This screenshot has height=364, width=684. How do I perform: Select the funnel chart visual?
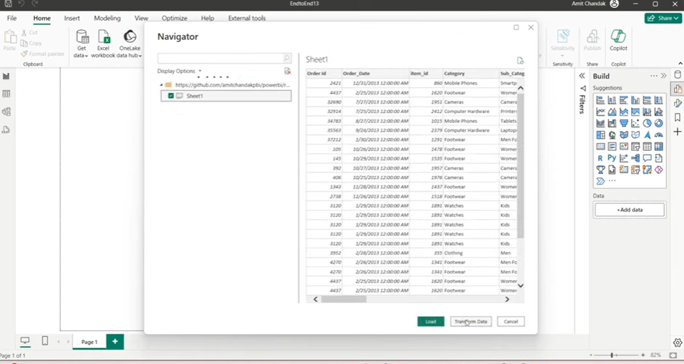point(624,124)
